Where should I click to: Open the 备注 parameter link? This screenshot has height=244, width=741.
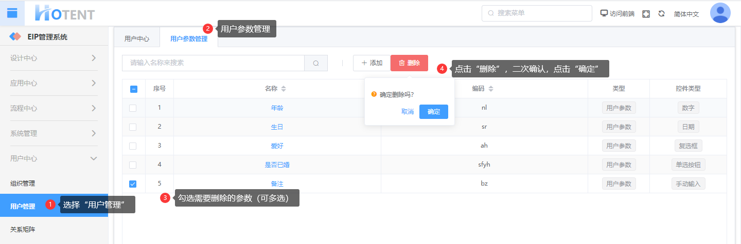(277, 184)
